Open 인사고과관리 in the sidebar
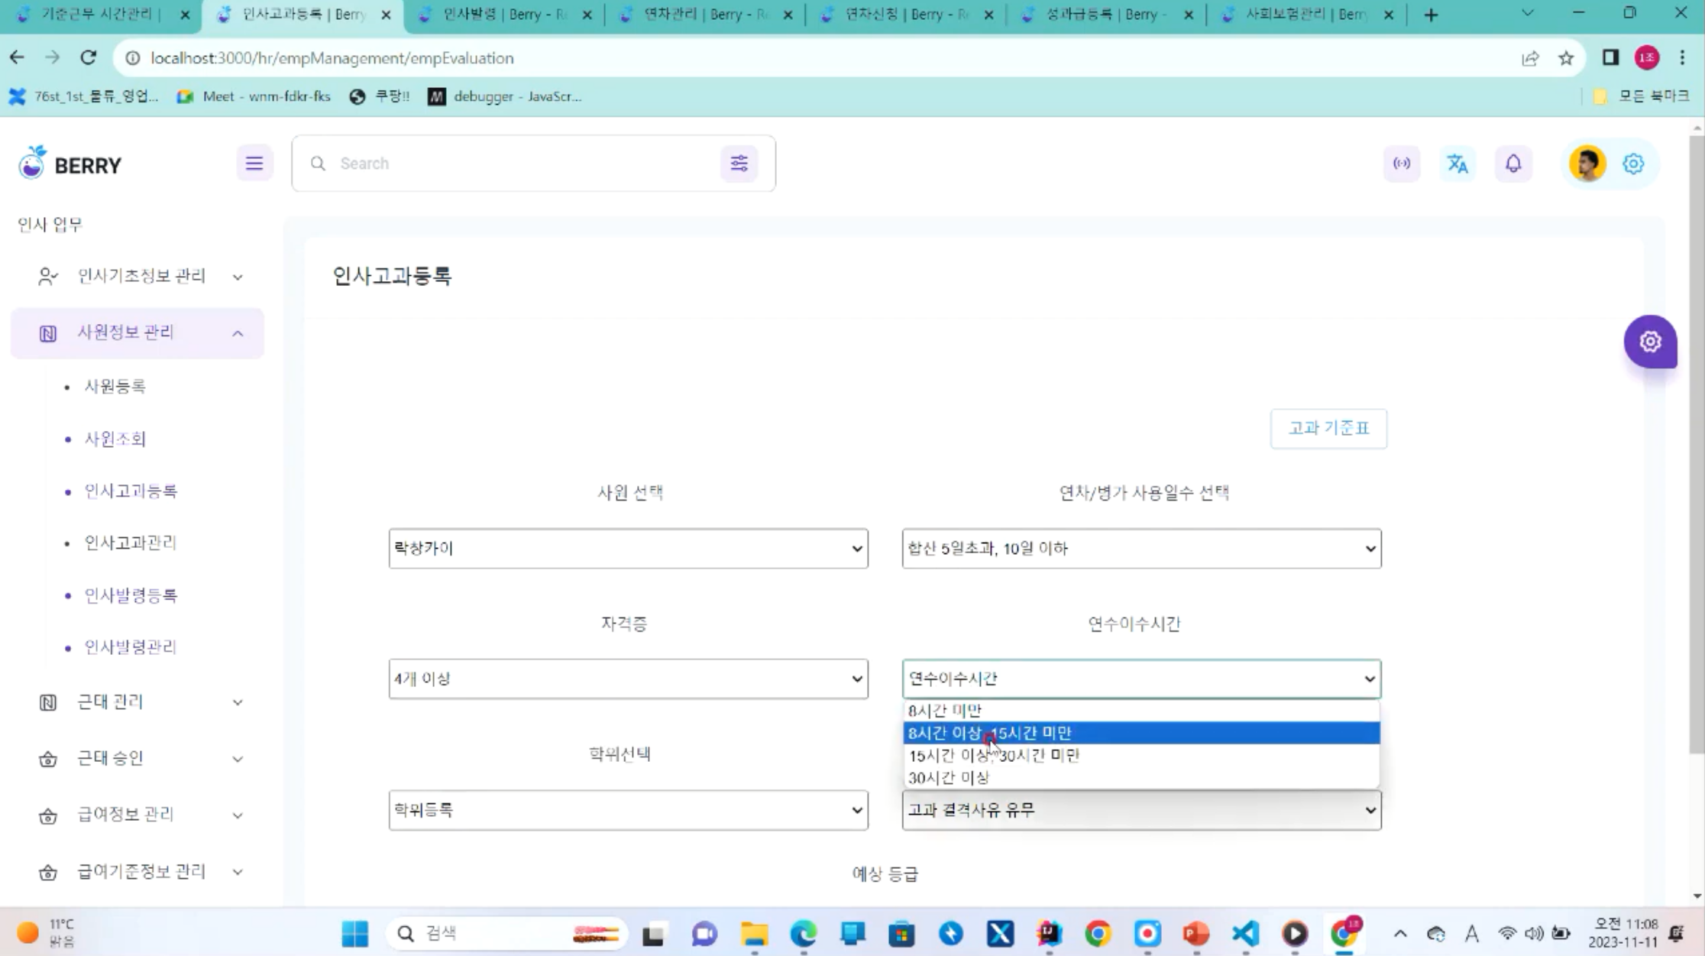 coord(131,543)
